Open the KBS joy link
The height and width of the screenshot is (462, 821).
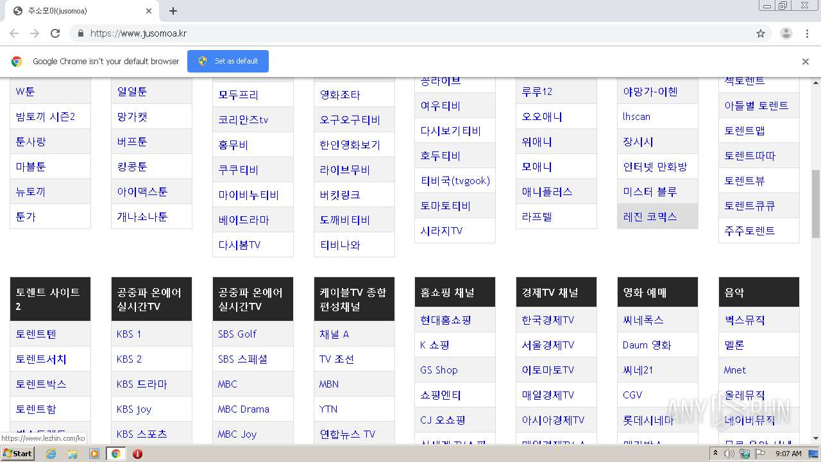click(134, 409)
